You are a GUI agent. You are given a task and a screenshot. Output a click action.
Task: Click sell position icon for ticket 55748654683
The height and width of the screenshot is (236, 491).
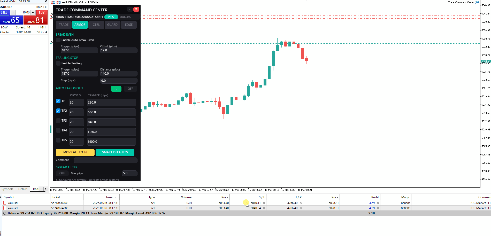click(5, 208)
